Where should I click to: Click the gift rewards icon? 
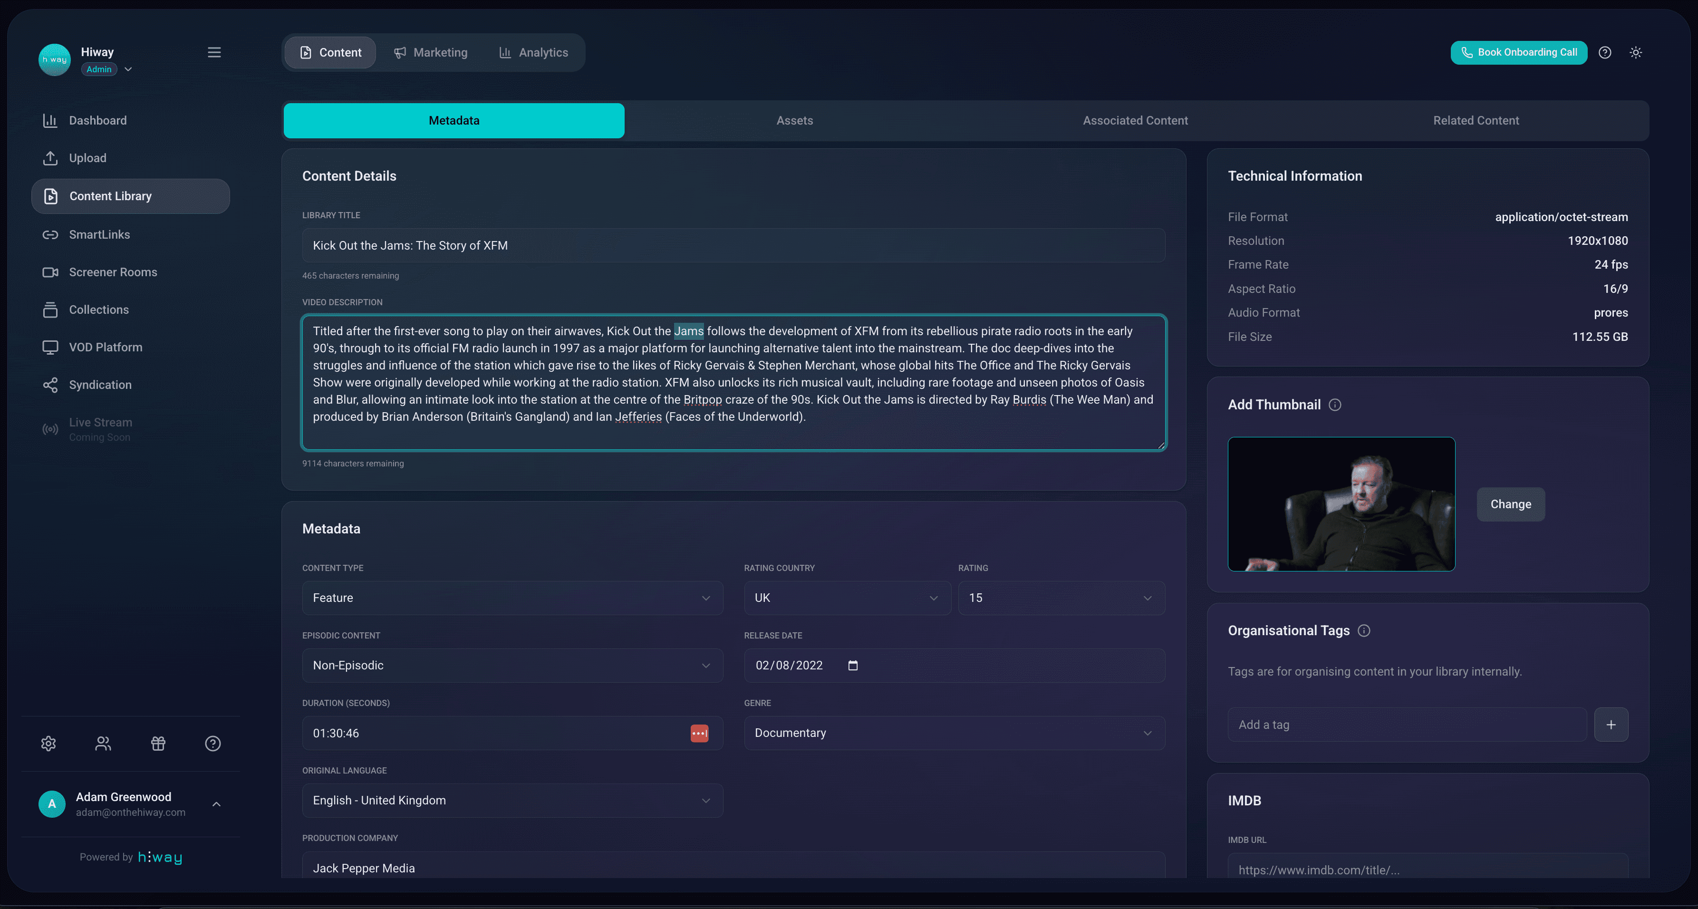(x=158, y=744)
